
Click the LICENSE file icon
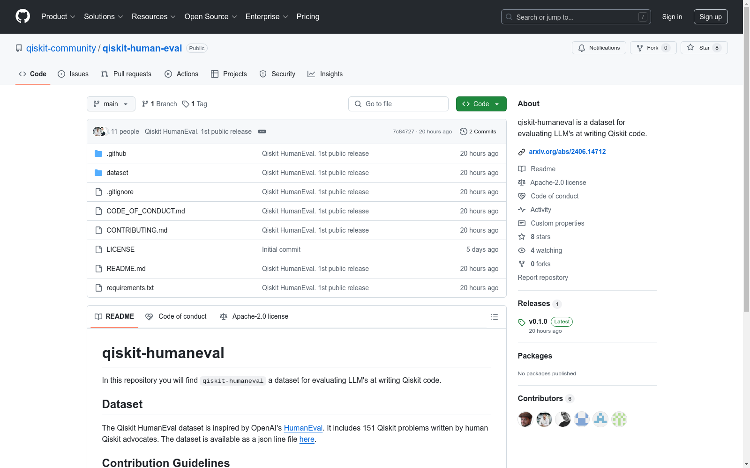[98, 249]
